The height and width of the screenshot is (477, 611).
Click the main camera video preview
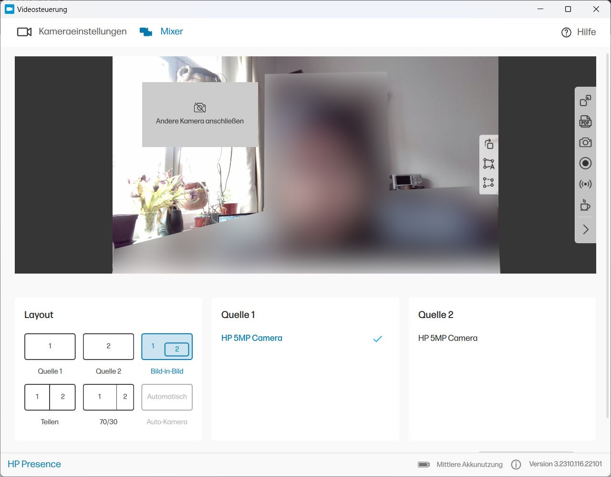[x=305, y=165]
